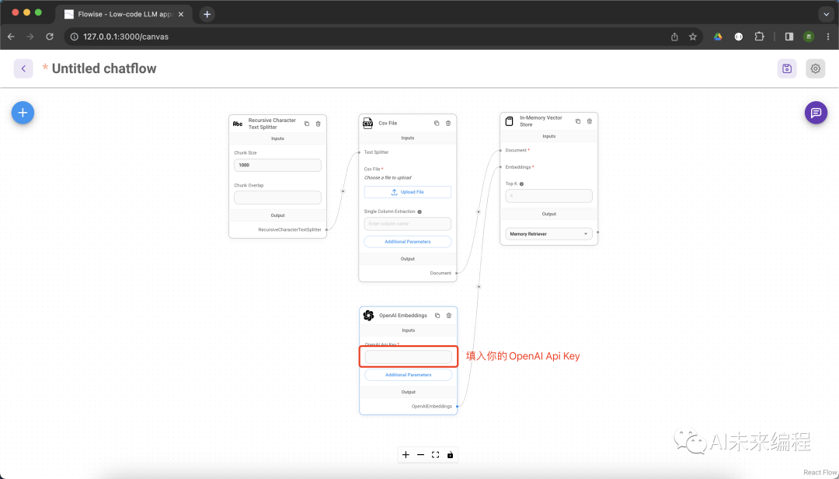Share the page via share icon
Viewport: 839px width, 479px height.
click(x=675, y=37)
